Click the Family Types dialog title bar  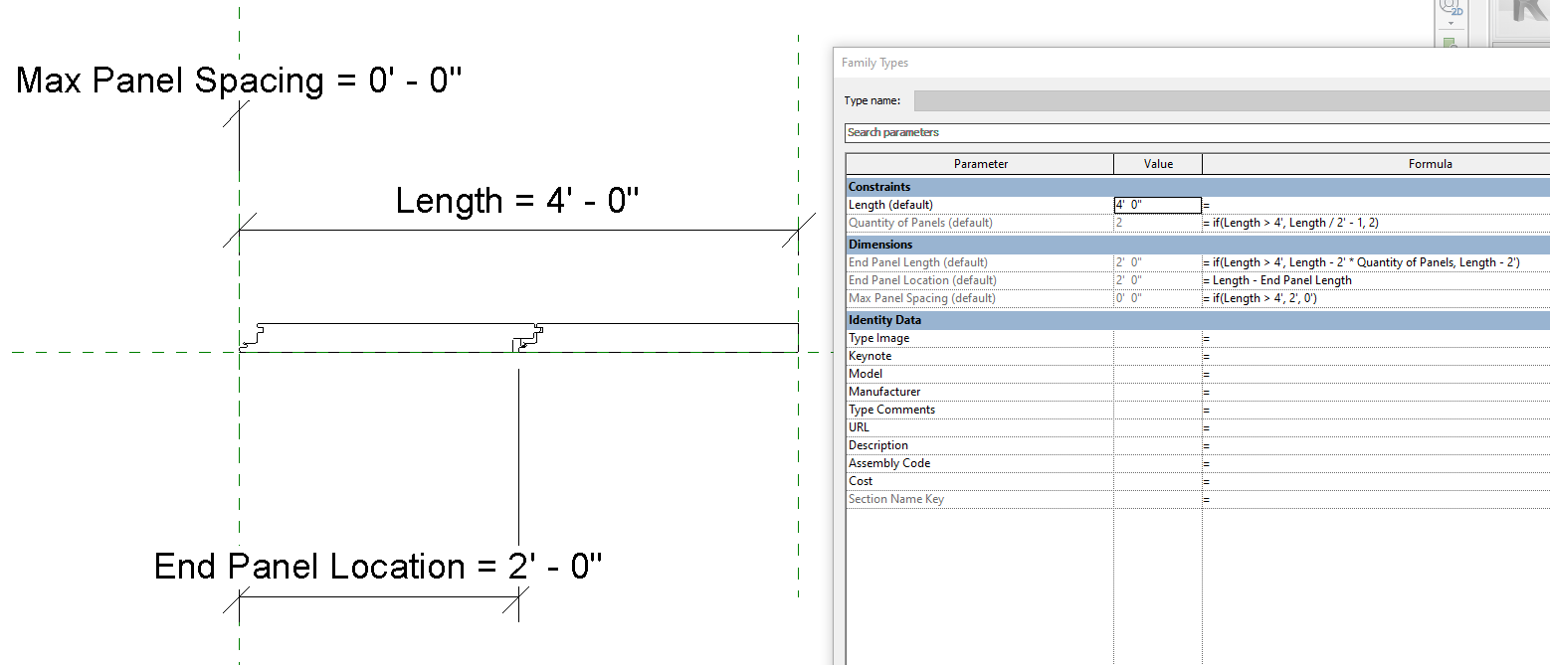(1191, 63)
